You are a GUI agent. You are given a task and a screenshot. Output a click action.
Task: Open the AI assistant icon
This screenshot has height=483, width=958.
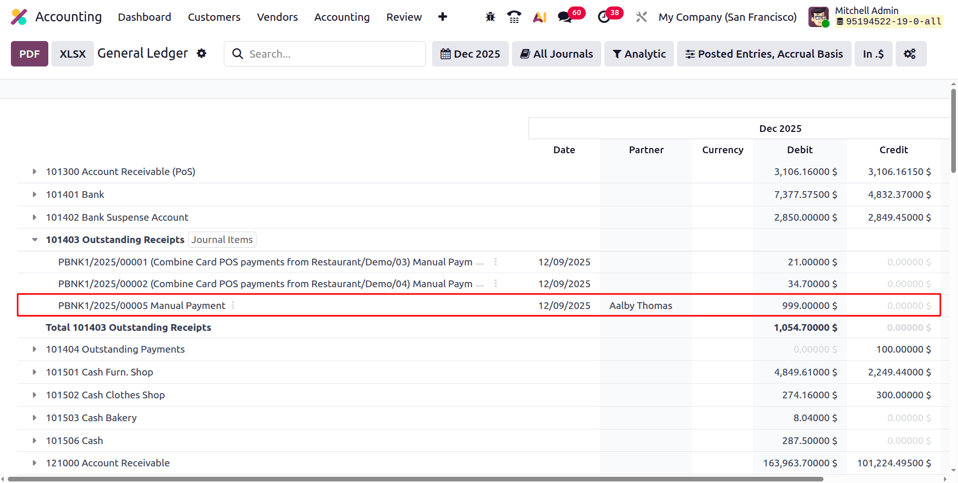[x=539, y=17]
